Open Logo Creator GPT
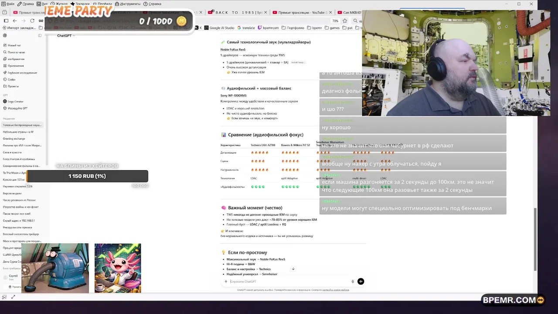The width and height of the screenshot is (558, 314). pos(14,101)
